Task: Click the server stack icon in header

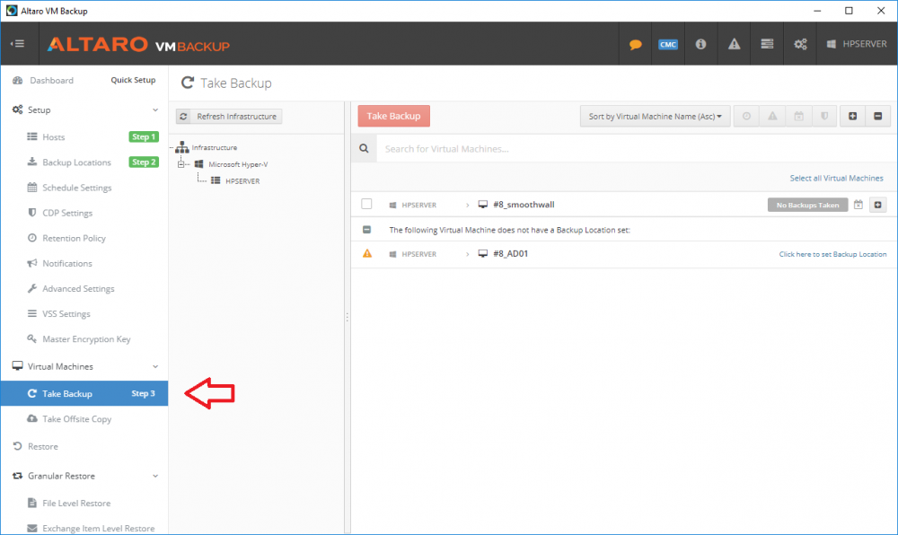Action: (767, 44)
